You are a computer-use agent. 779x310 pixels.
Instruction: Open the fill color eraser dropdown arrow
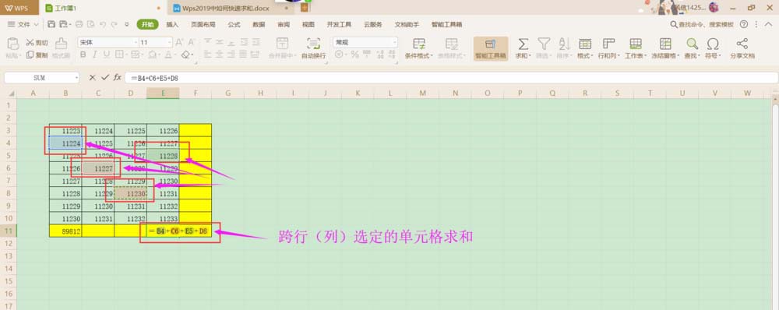click(192, 55)
